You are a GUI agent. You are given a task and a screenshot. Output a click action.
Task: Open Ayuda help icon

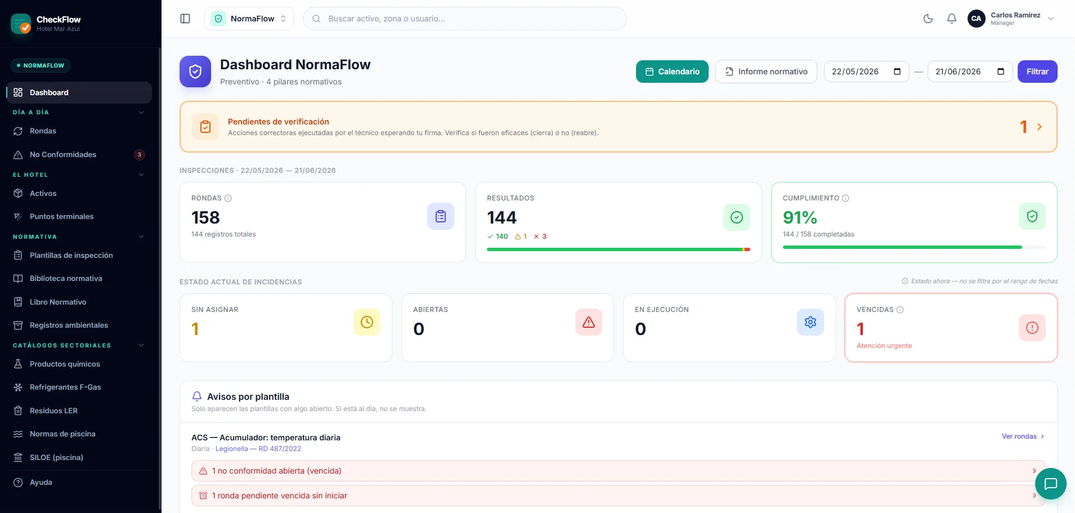(x=18, y=483)
